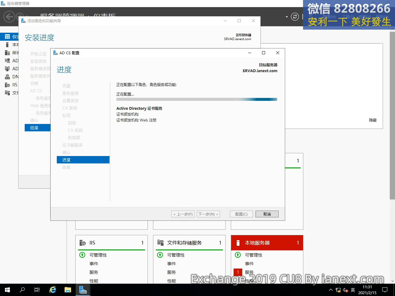Open the dropdown arrow beside the refresh icon
The width and height of the screenshot is (395, 296).
tap(287, 17)
